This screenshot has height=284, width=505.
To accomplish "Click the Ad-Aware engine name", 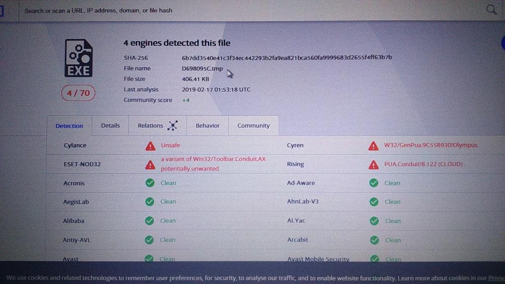I will 301,183.
